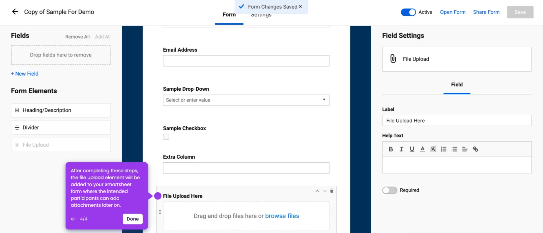Click Remove All fields

click(x=77, y=37)
